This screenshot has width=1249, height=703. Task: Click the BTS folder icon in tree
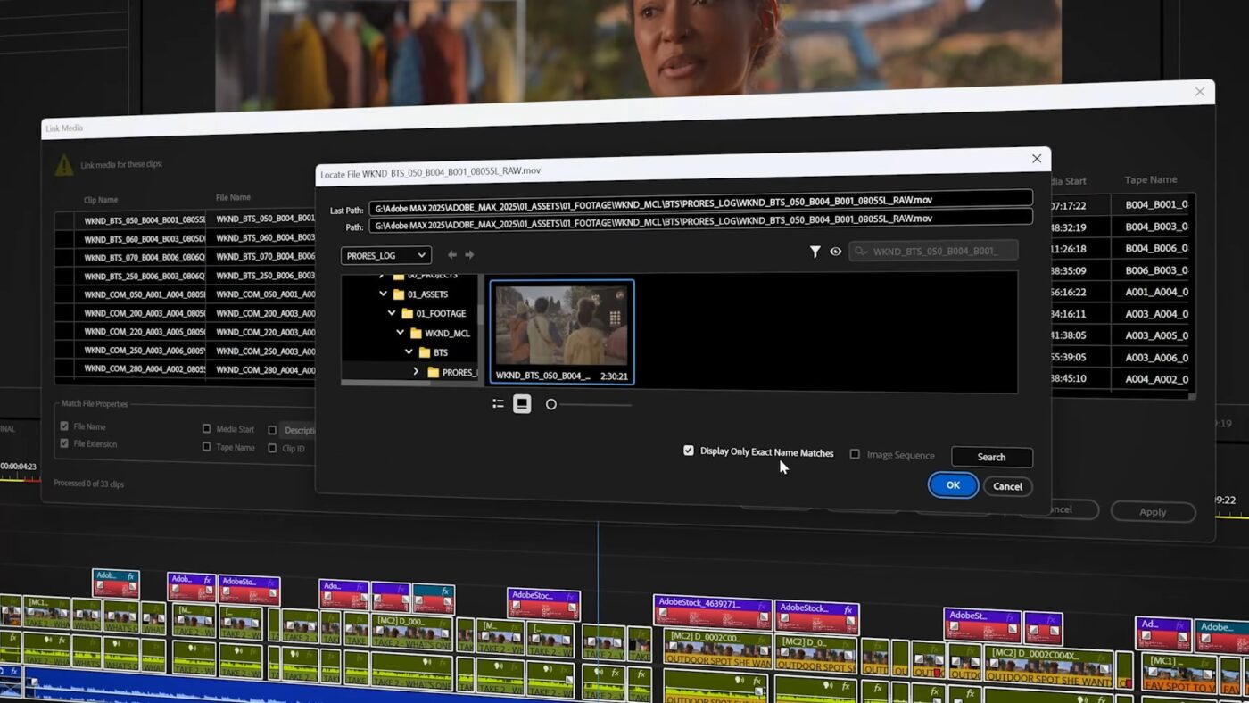[425, 352]
